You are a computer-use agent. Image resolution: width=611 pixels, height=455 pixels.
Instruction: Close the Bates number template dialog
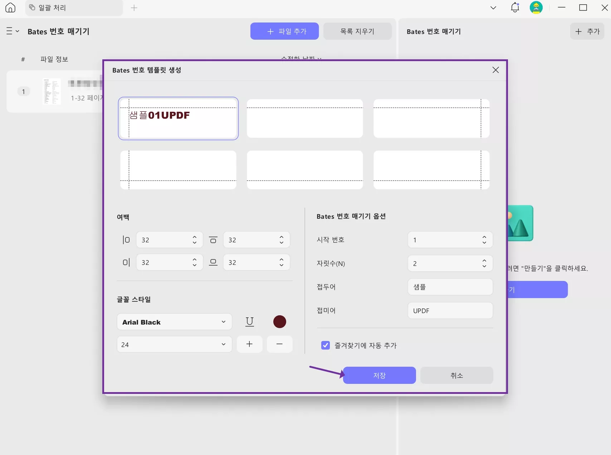pyautogui.click(x=495, y=70)
